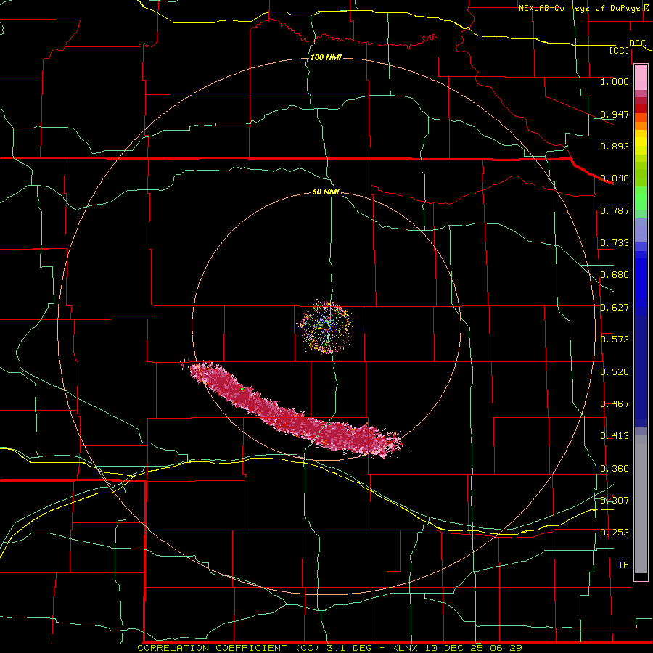653x653 pixels.
Task: Click the Correlation Coefficient caption at the bottom
Action: 329,648
